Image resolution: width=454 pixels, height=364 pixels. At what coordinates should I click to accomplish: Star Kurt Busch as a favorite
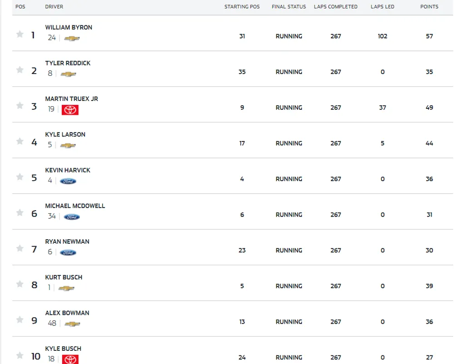click(20, 284)
